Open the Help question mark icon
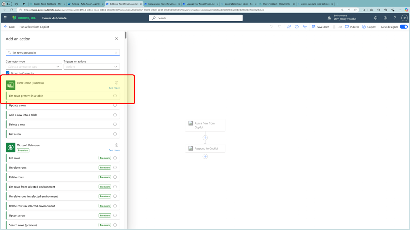 (x=395, y=18)
